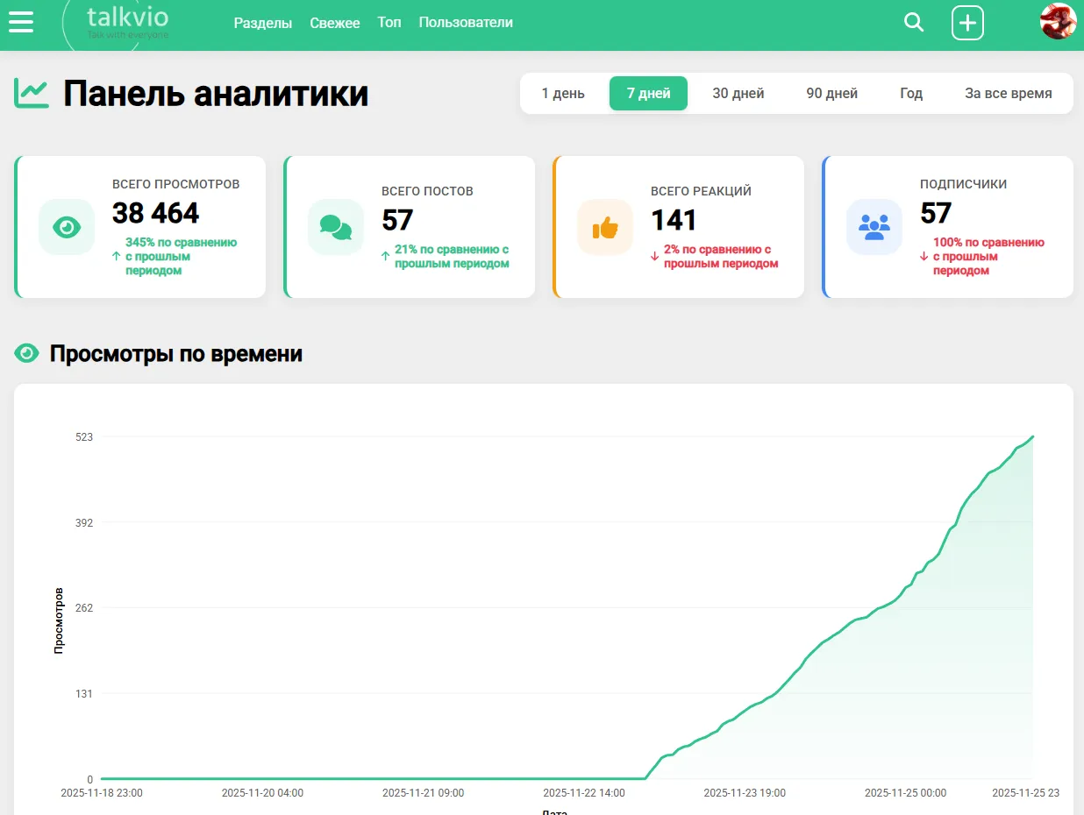Click the analytics chart icon beside title
Screen dimensions: 1084x815
coord(32,93)
